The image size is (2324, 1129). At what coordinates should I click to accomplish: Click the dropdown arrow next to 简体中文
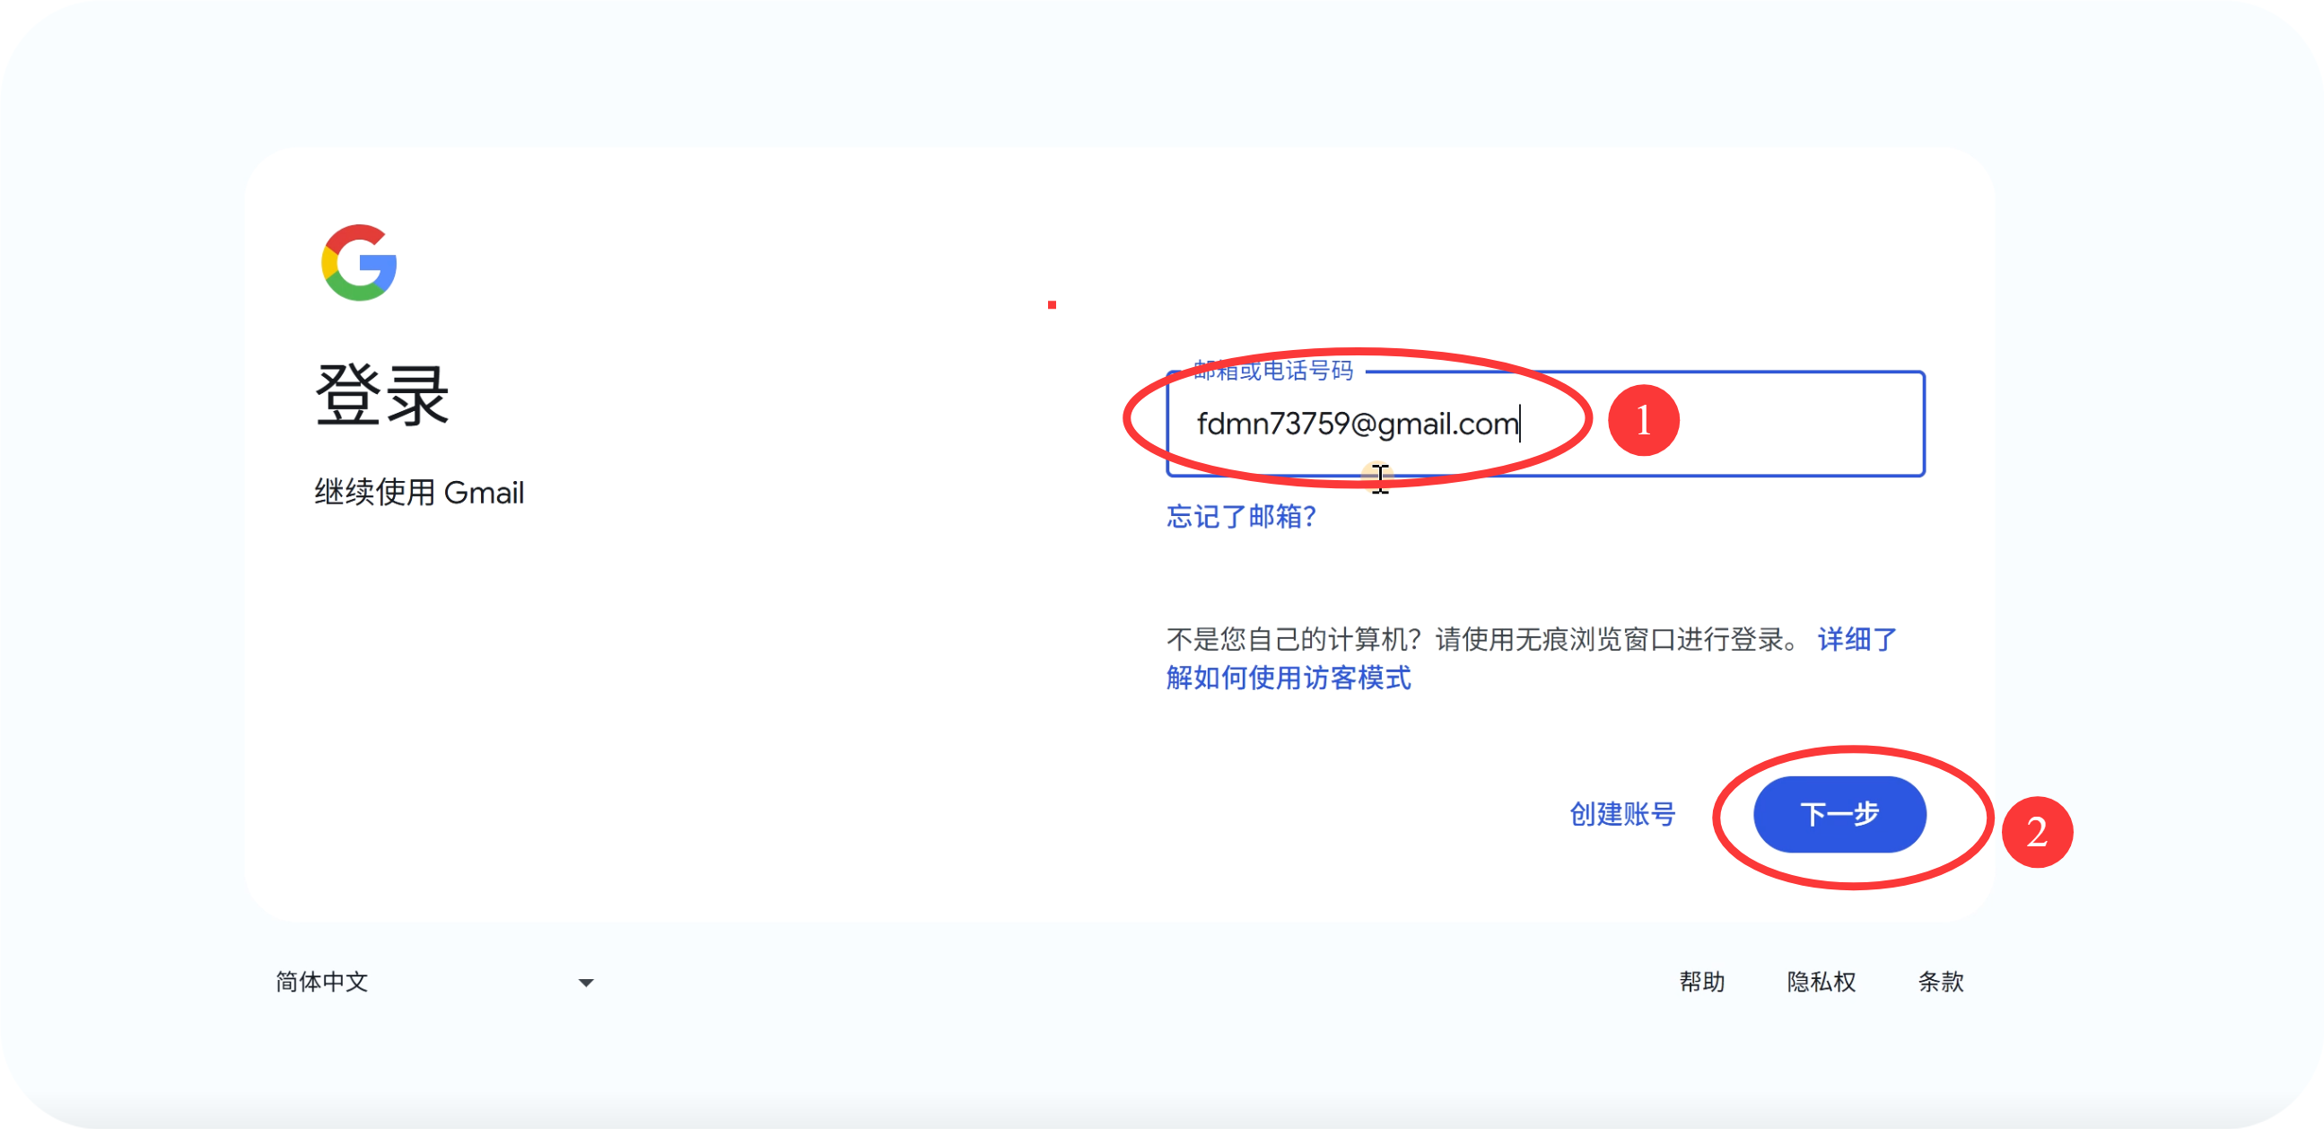point(585,982)
